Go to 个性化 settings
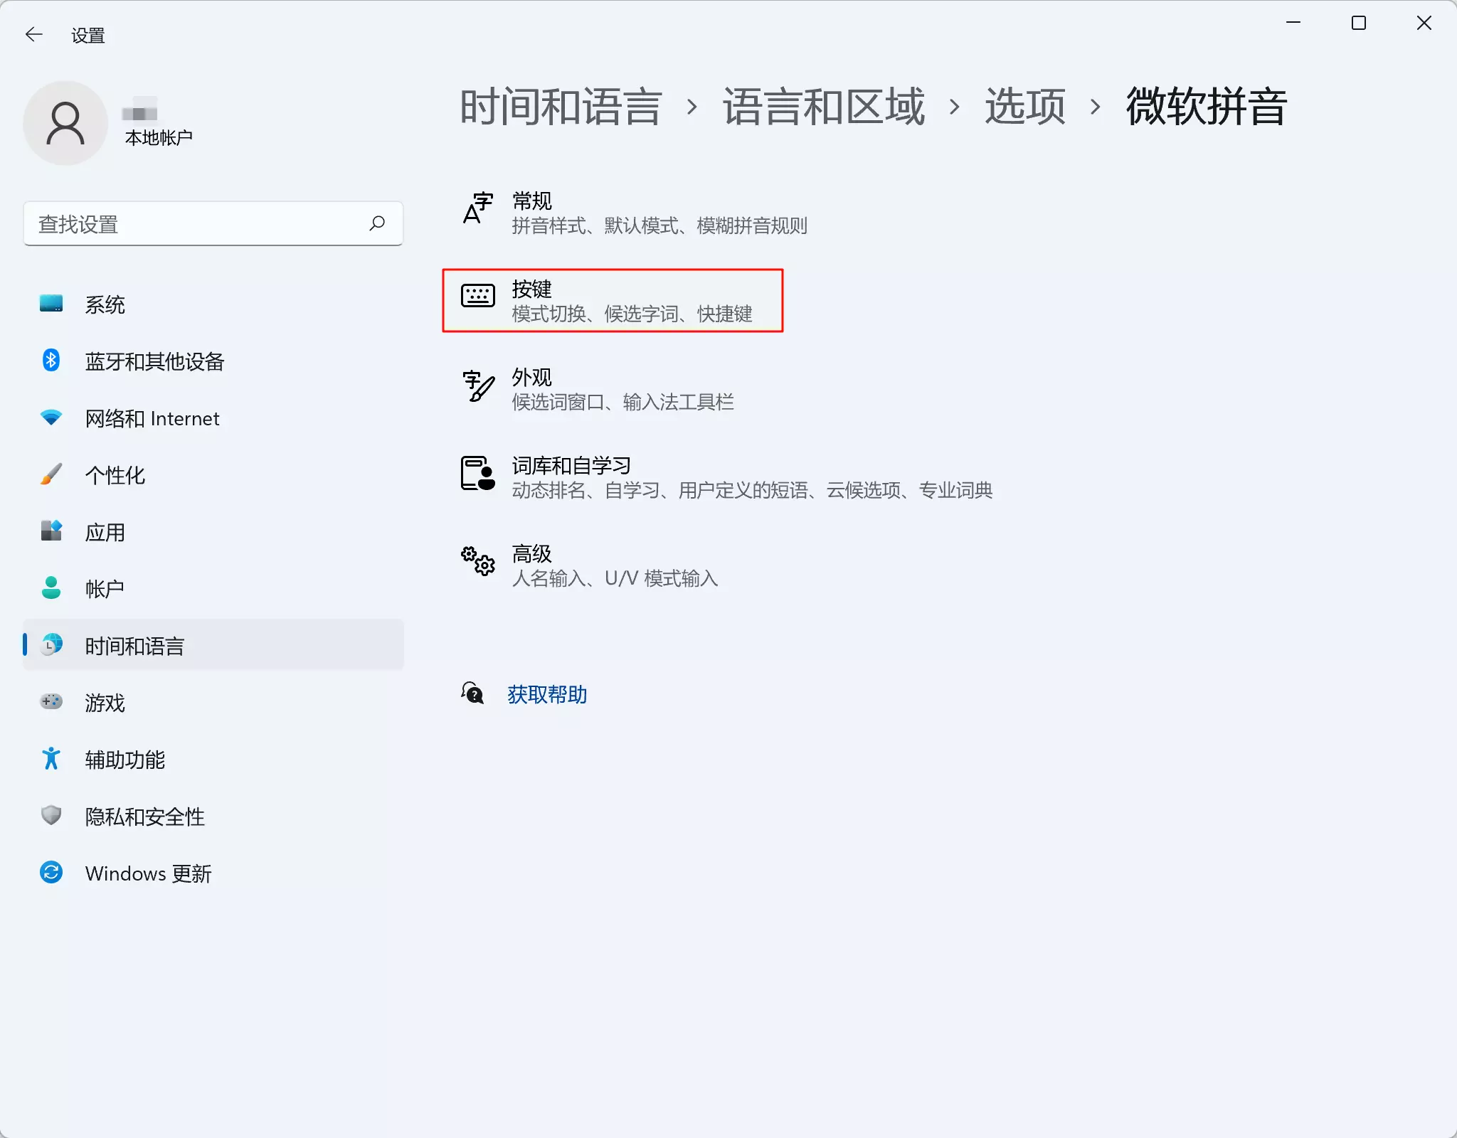 point(115,475)
